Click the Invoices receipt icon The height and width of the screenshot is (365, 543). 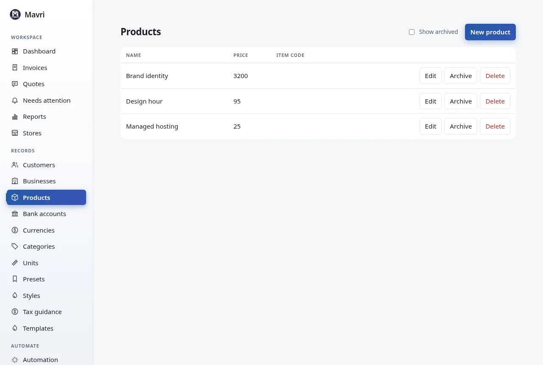click(x=15, y=67)
